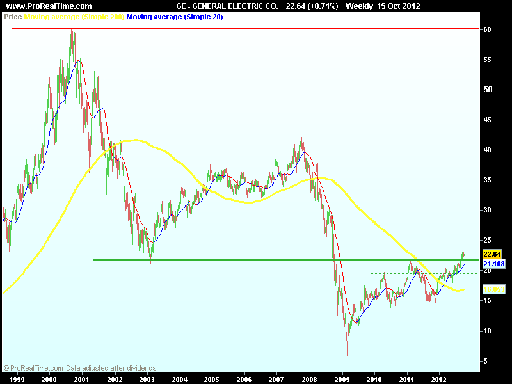Viewport: 512px width, 384px height.
Task: Click the 2001 year label on time axis
Action: point(81,379)
